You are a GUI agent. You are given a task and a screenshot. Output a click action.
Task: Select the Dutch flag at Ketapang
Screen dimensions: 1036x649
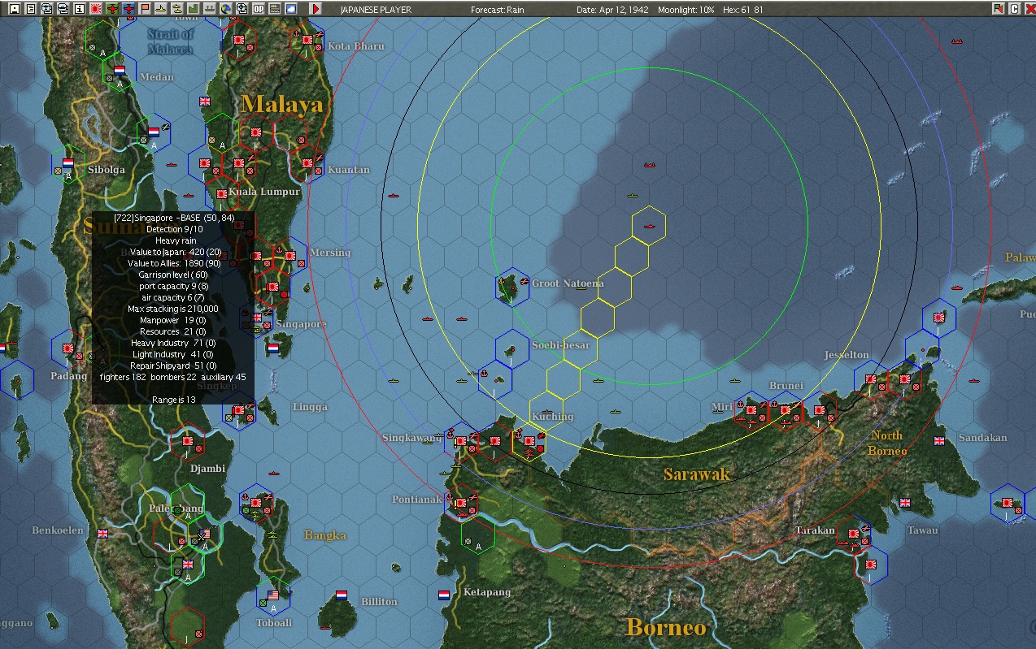pyautogui.click(x=444, y=595)
